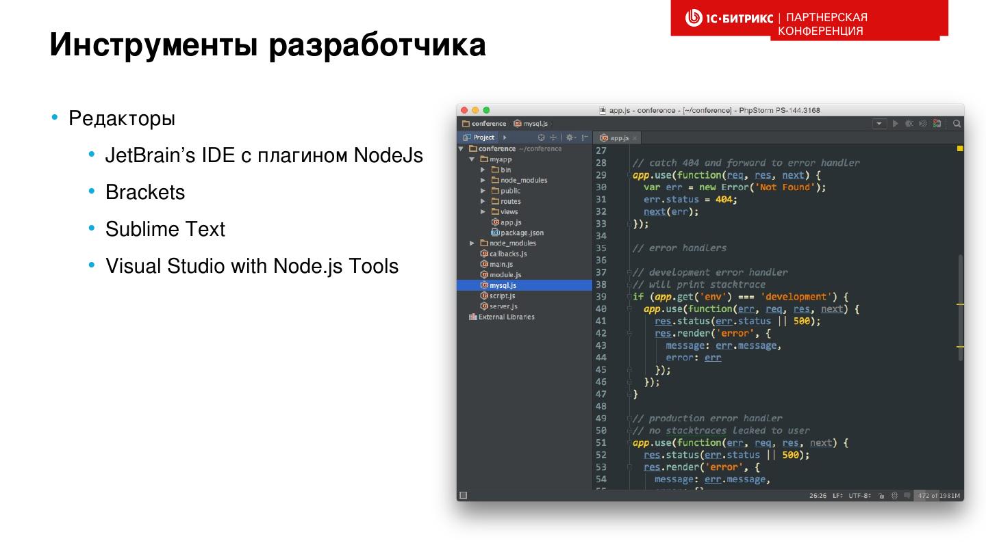The height and width of the screenshot is (554, 986).
Task: Click line number 35 in the gutter
Action: tap(601, 248)
